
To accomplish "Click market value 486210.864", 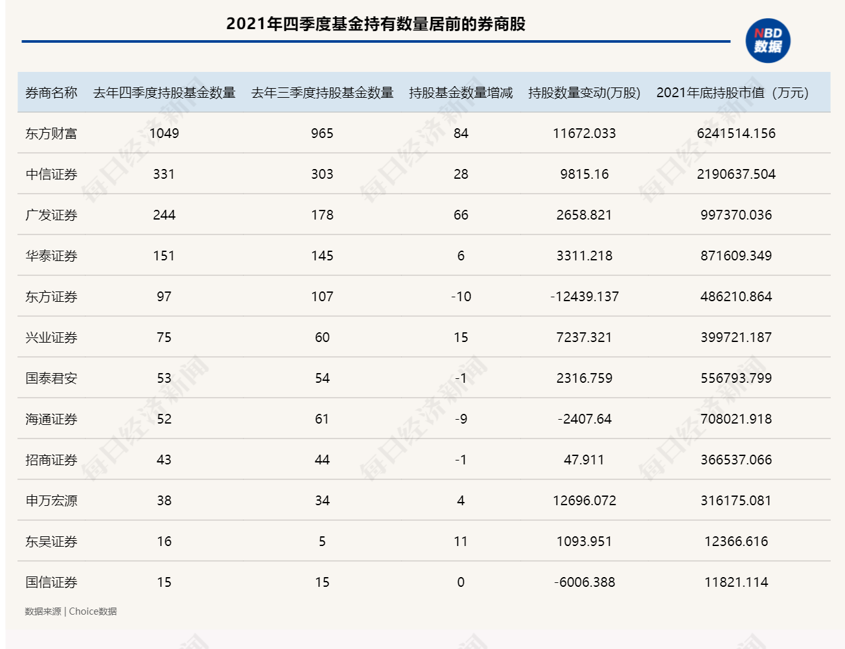I will 736,297.
